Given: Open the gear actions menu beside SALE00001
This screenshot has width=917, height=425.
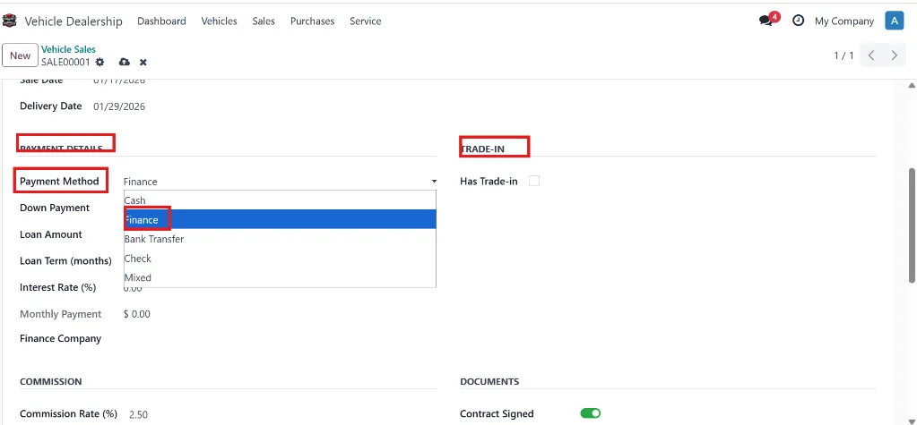Looking at the screenshot, I should [100, 62].
